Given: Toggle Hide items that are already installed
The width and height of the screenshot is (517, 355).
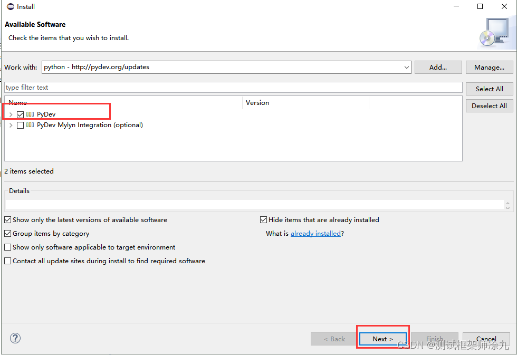Looking at the screenshot, I should click(263, 219).
